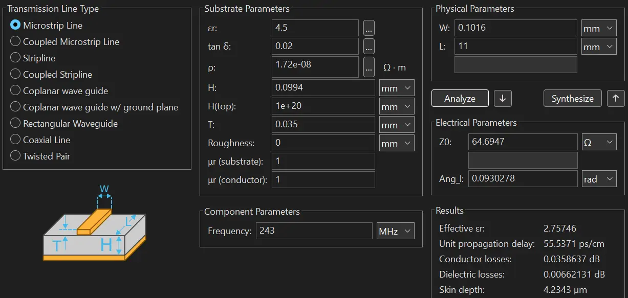Open the εr browse ellipsis button
Viewport: 628px width, 298px height.
point(369,28)
